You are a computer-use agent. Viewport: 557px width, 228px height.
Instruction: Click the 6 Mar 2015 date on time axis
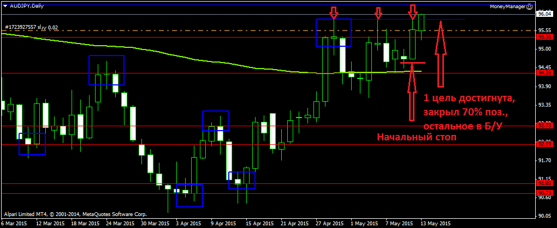[x=15, y=224]
